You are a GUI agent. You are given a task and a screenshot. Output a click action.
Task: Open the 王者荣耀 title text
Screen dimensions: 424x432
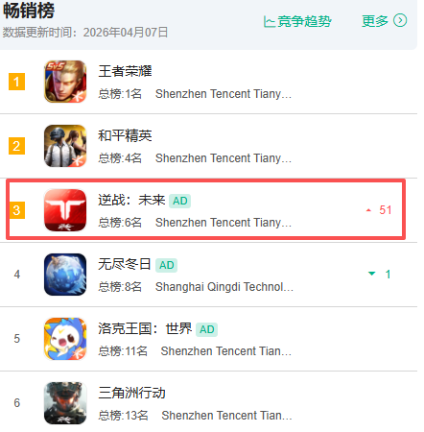pyautogui.click(x=125, y=71)
